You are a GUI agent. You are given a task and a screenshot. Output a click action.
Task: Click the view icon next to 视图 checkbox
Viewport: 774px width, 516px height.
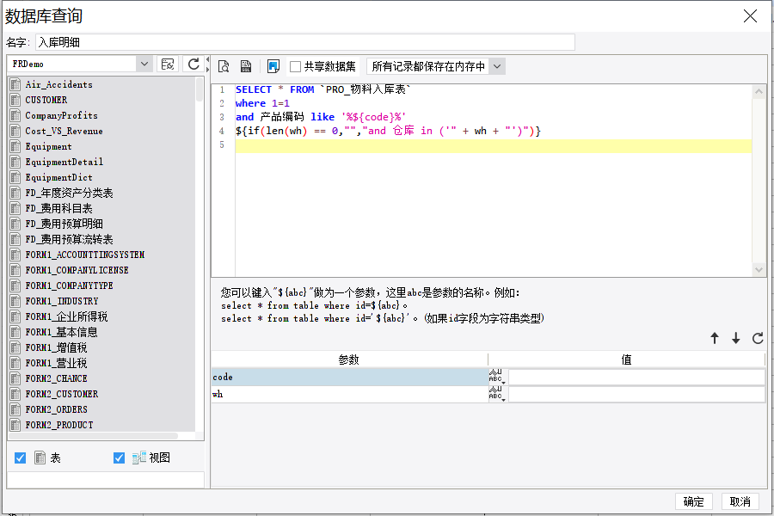(x=138, y=458)
